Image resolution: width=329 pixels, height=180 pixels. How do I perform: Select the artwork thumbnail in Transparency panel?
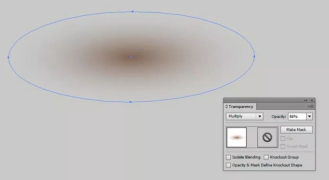(x=236, y=137)
